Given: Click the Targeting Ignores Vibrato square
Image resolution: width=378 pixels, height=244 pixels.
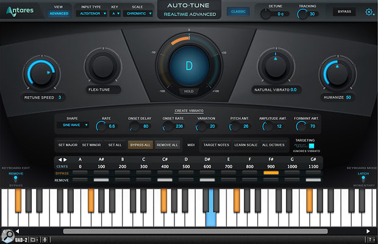Looking at the screenshot, I should pyautogui.click(x=312, y=146).
